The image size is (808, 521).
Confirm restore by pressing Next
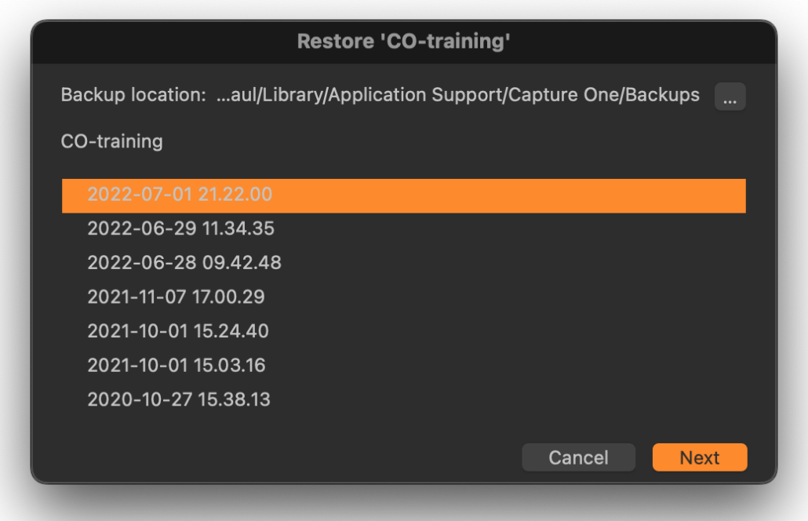pos(699,457)
